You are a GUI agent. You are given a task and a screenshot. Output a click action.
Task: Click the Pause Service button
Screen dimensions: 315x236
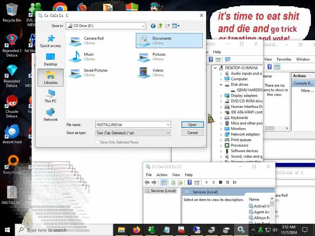click(227, 182)
